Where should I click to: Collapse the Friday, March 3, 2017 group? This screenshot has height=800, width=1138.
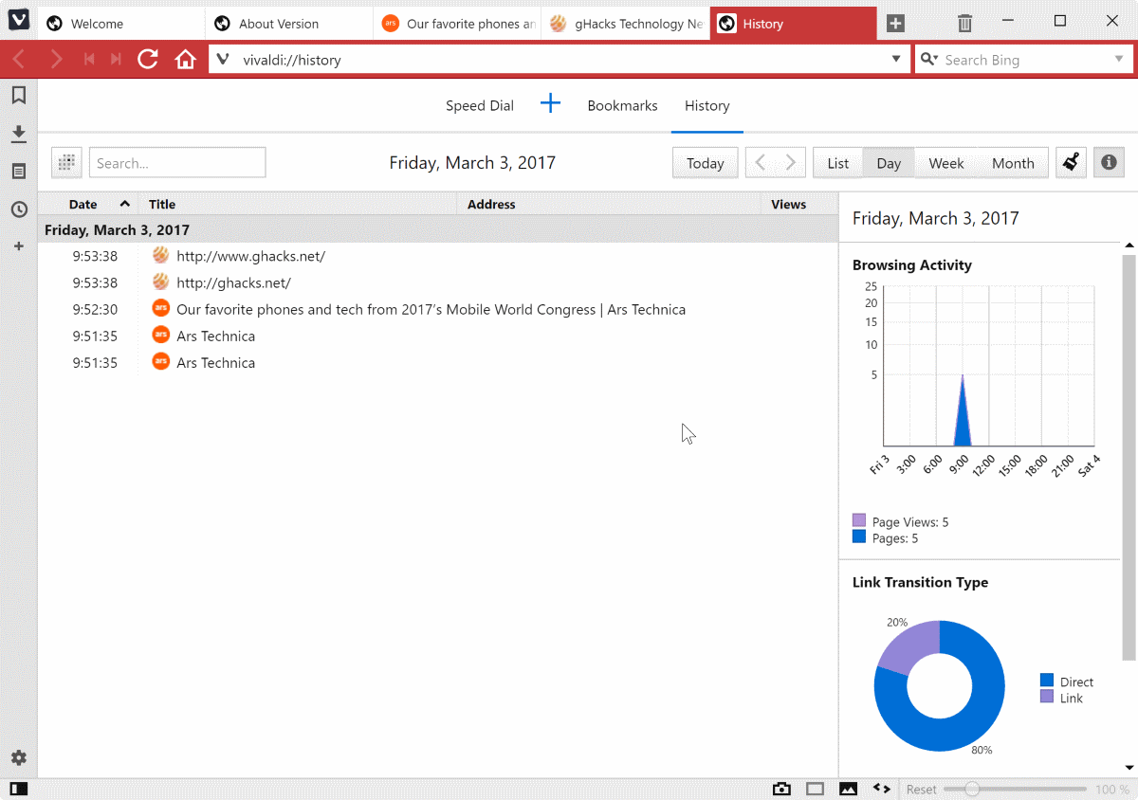tap(437, 229)
